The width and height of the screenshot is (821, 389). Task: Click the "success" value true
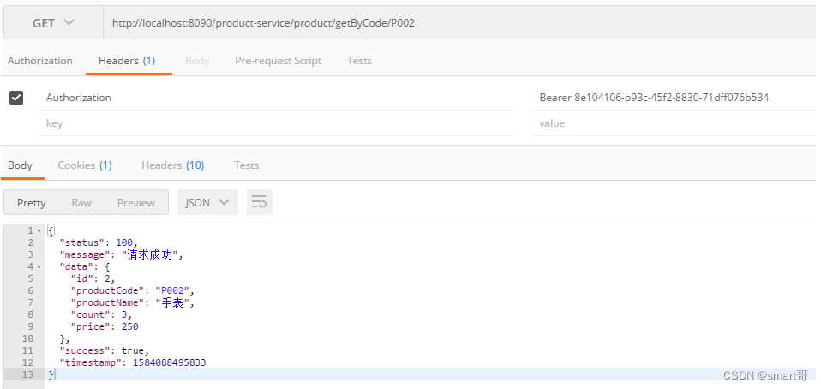point(133,350)
